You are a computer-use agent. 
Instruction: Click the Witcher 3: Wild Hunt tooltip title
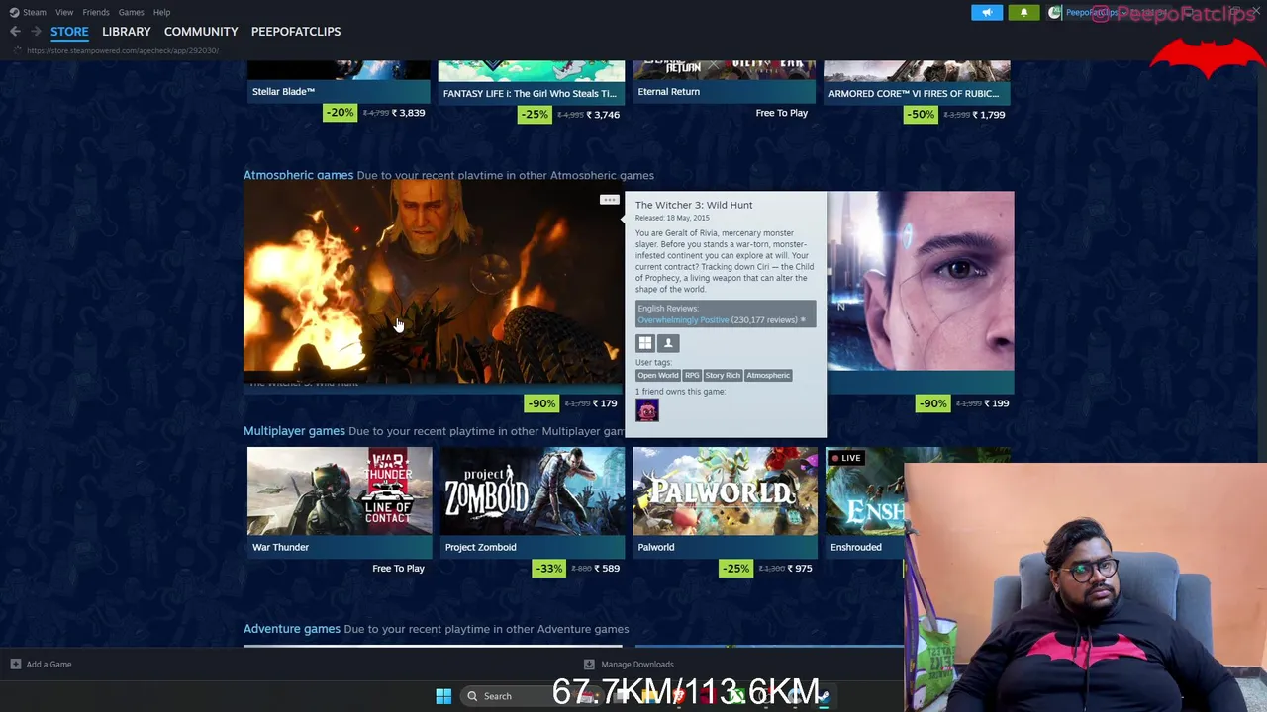pos(694,205)
